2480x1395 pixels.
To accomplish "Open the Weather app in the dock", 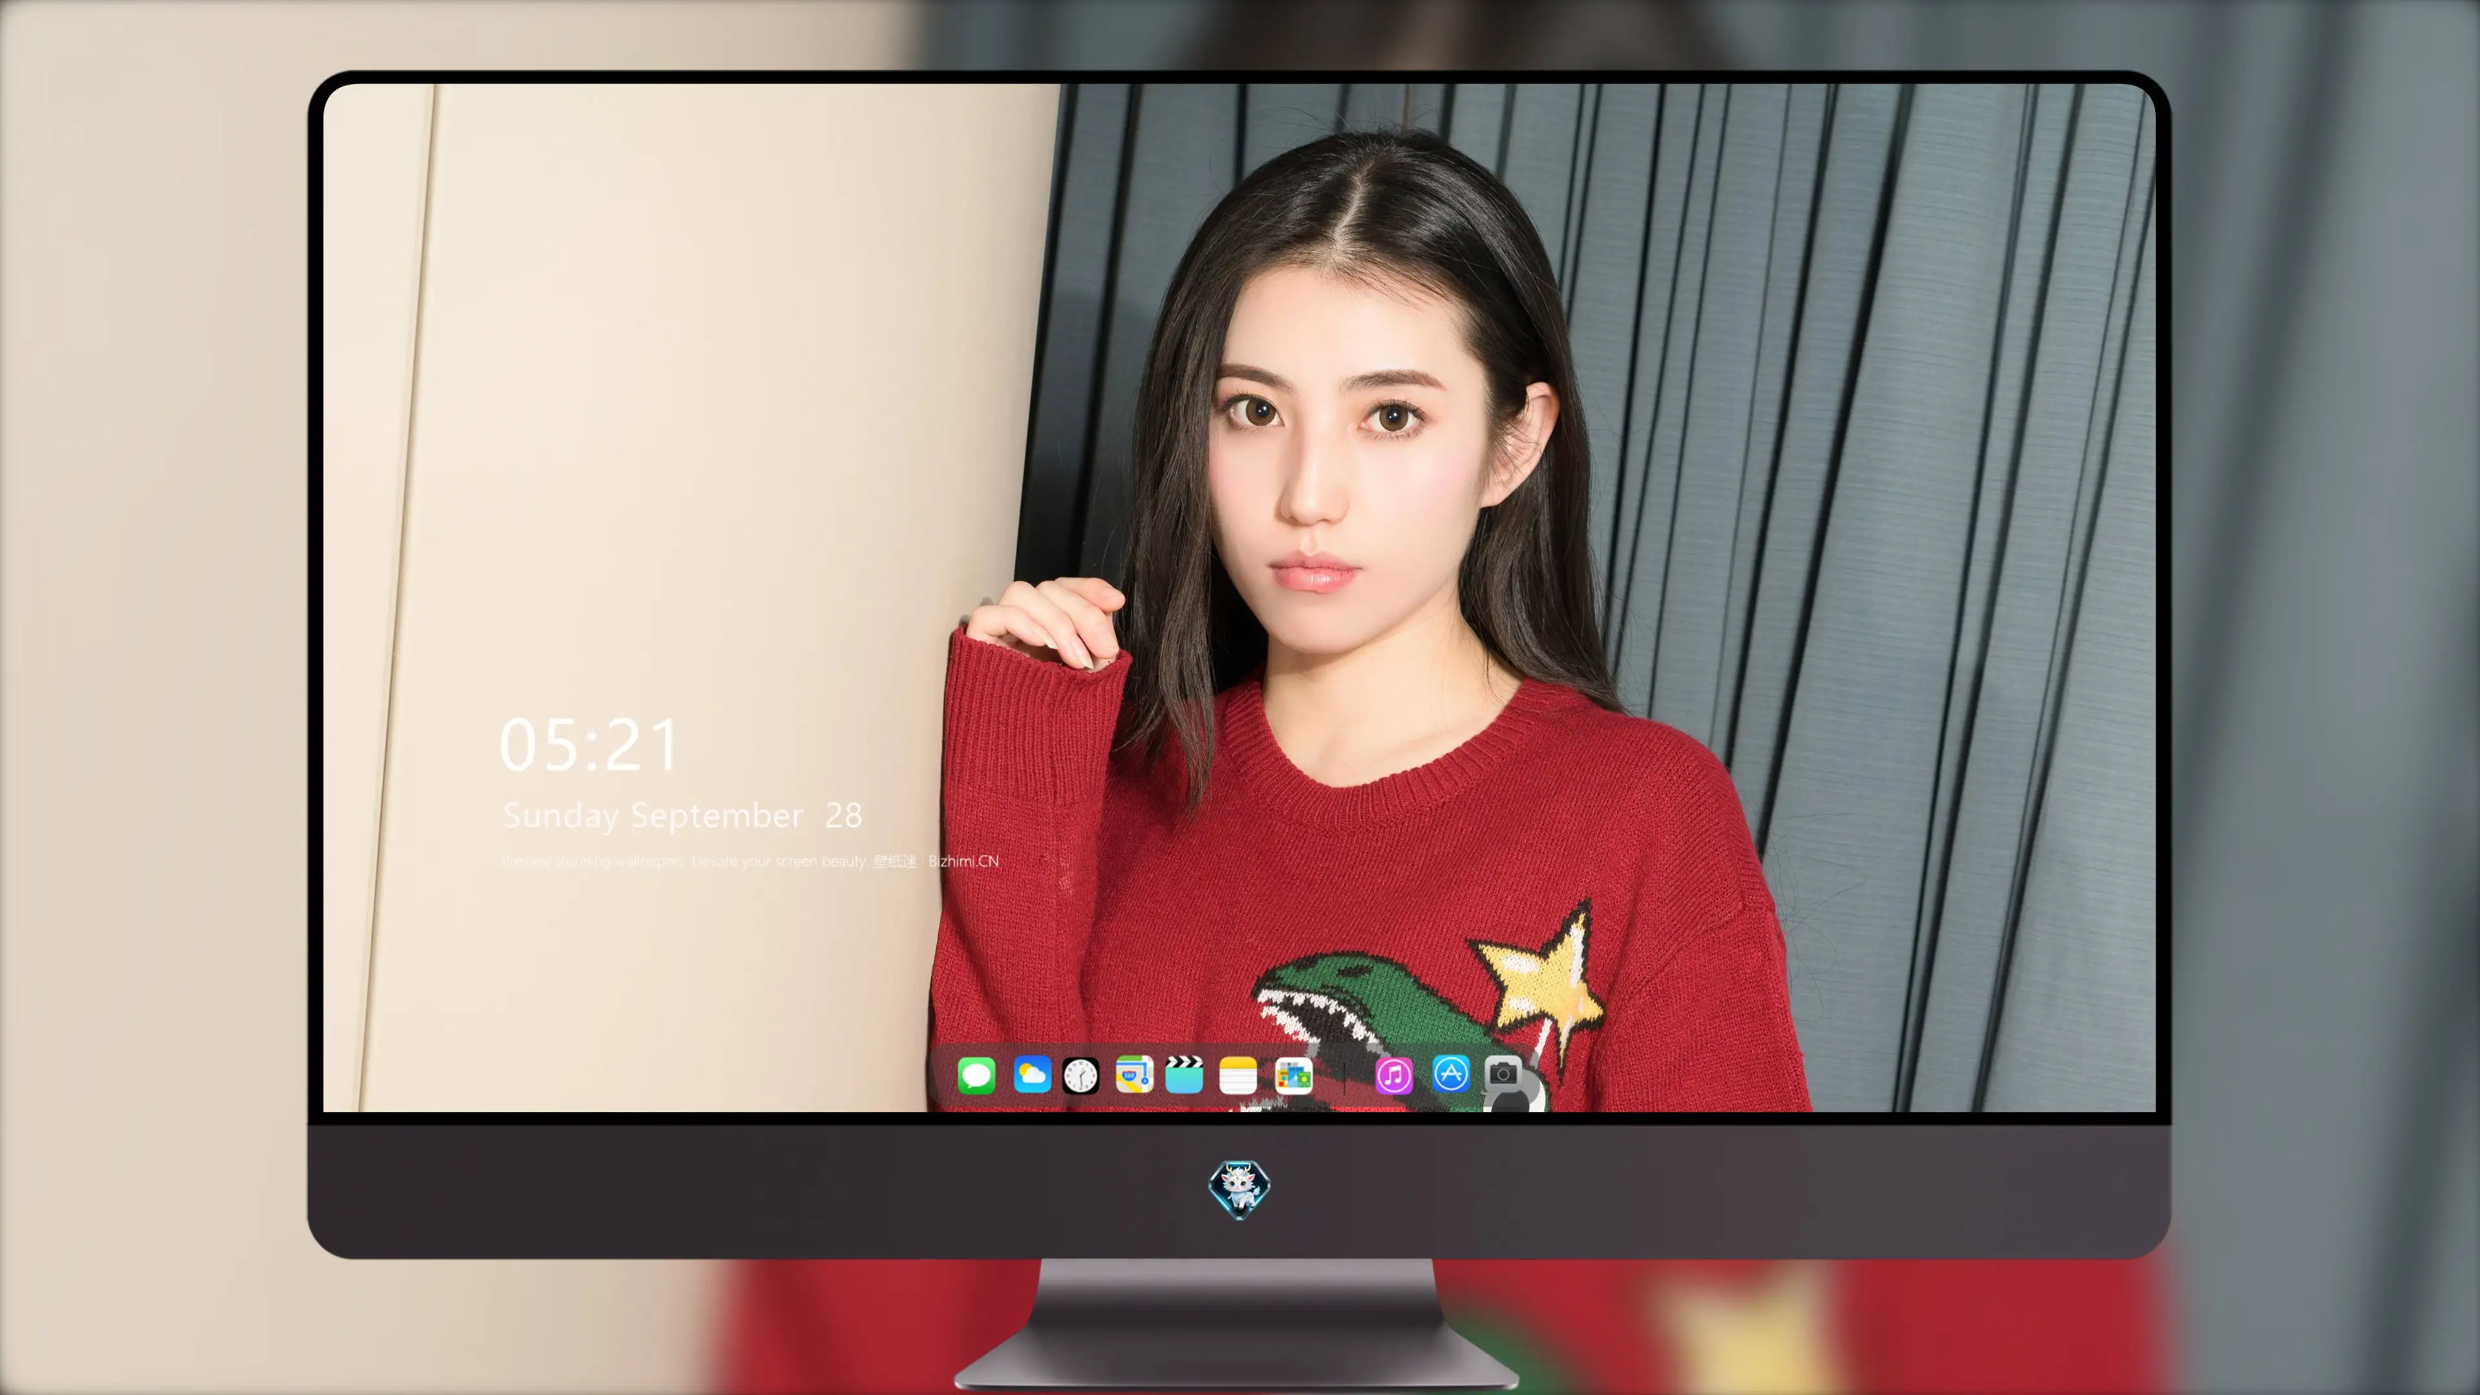I will pos(1032,1075).
